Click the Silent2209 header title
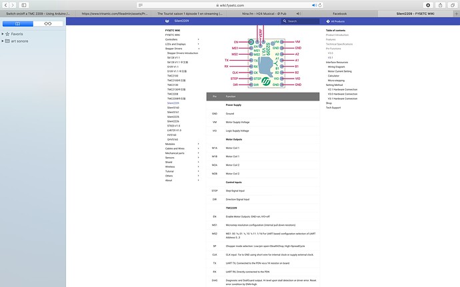 click(x=181, y=21)
